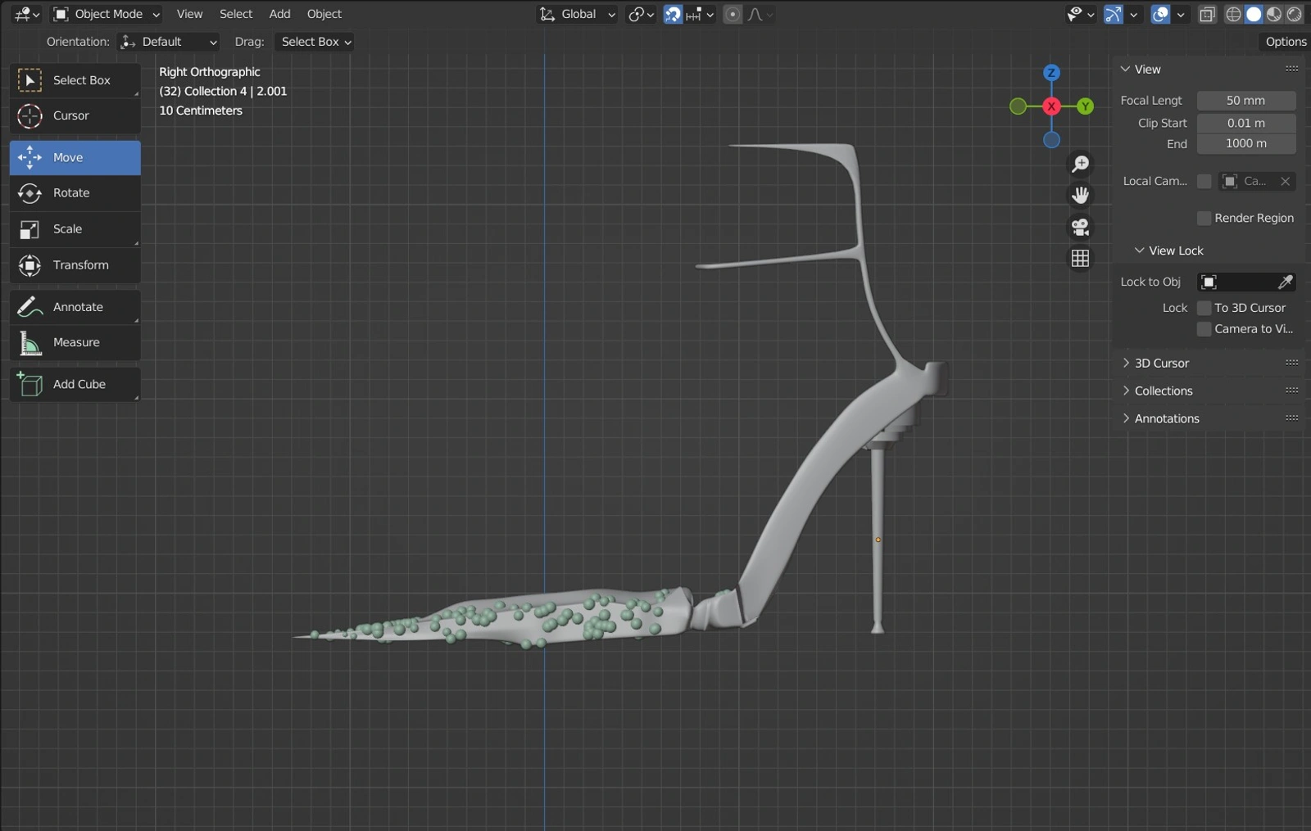Click the Options button

coord(1285,42)
